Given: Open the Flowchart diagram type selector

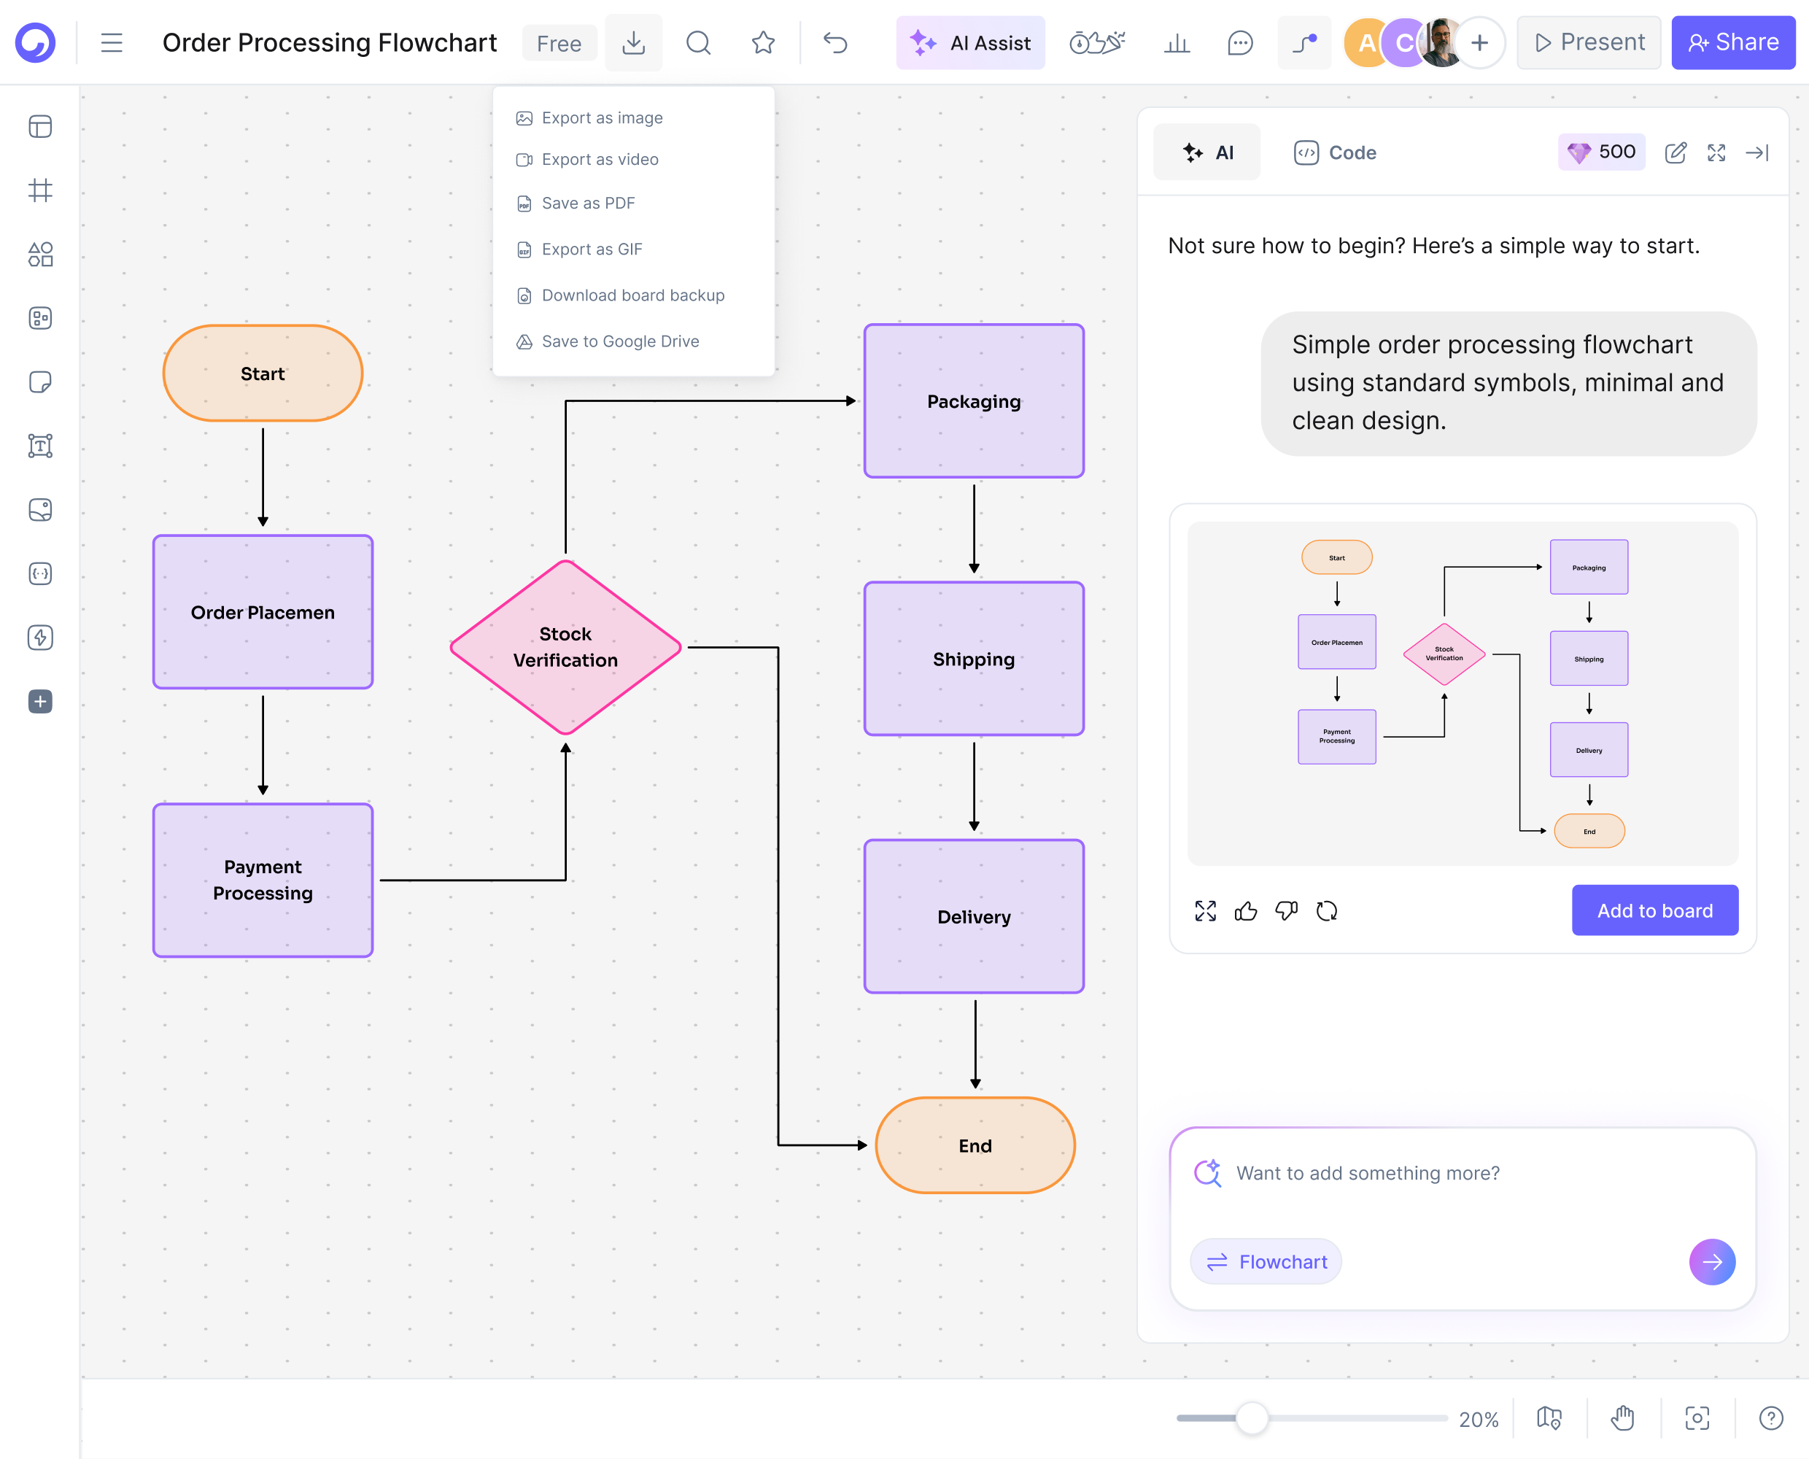Looking at the screenshot, I should tap(1266, 1261).
